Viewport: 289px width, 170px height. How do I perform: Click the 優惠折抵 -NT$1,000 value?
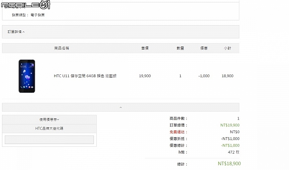pos(230,139)
